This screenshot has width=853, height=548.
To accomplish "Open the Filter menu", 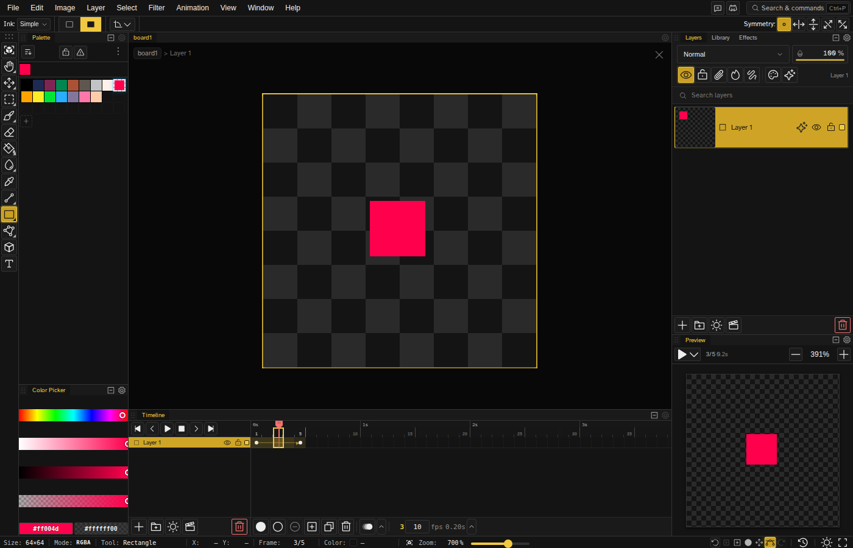I will [x=157, y=8].
